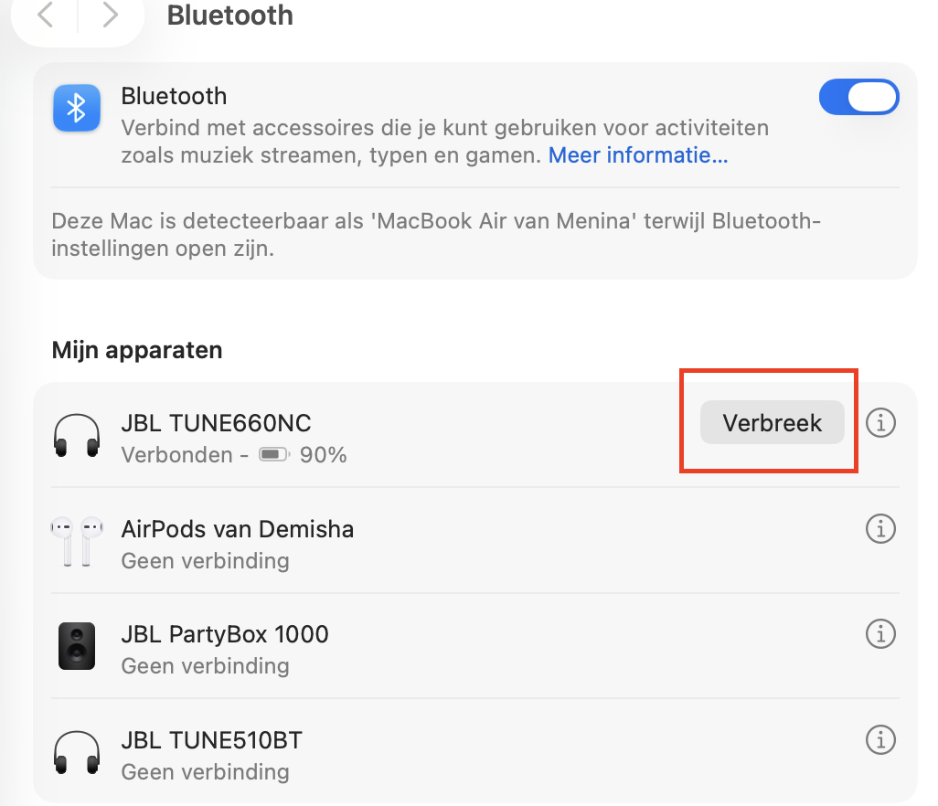Screen dimensions: 938x806
Task: Click the Bluetooth logo icon
Action: pos(77,110)
